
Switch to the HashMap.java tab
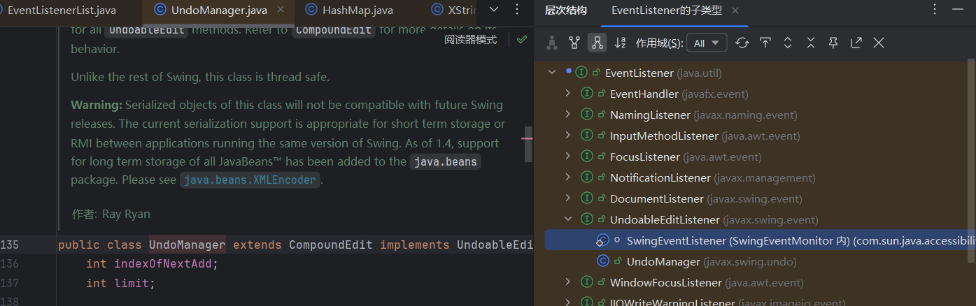tap(358, 10)
